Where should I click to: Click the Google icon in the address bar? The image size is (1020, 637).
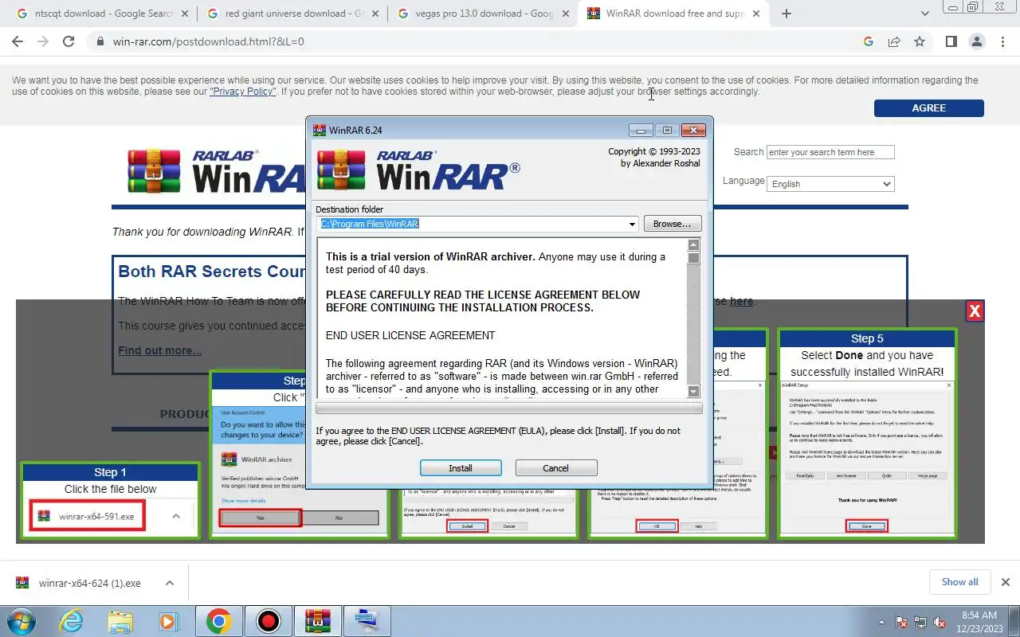(x=869, y=41)
